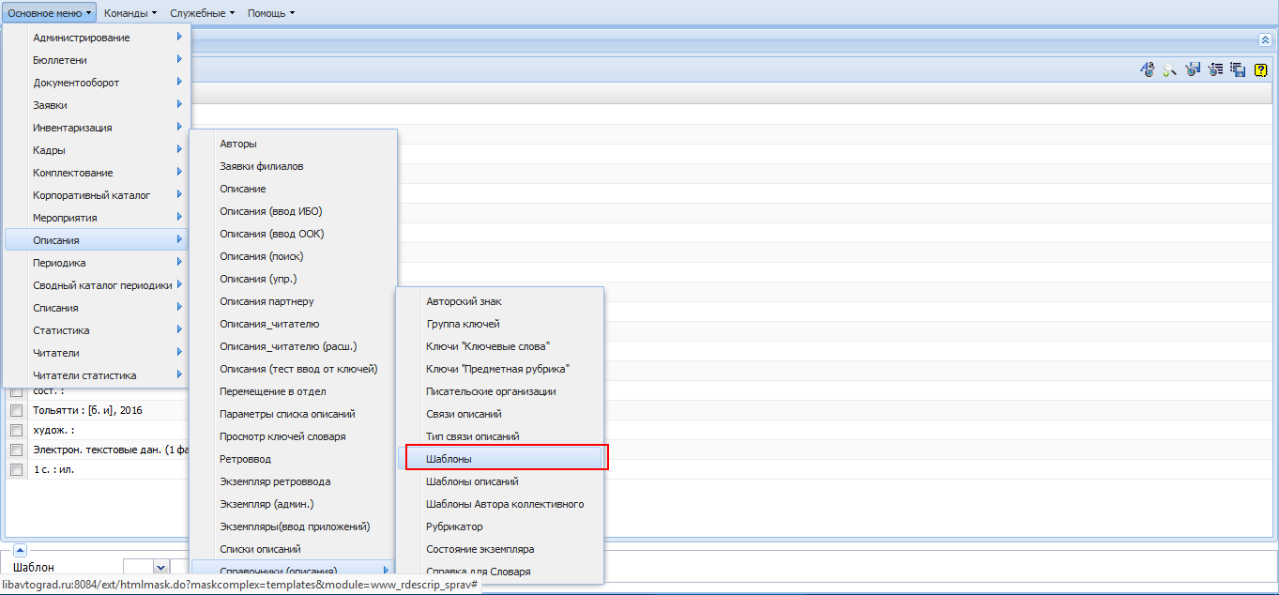
Task: Collapse the bottom panel using small up arrow
Action: coord(20,551)
